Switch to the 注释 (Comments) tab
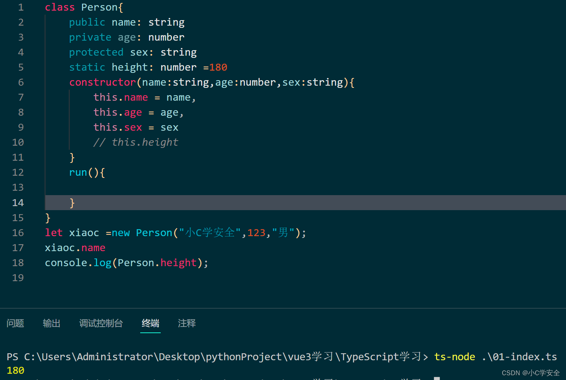The height and width of the screenshot is (380, 566). pyautogui.click(x=187, y=324)
